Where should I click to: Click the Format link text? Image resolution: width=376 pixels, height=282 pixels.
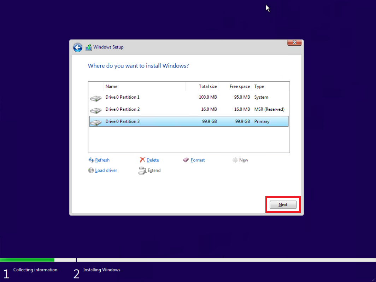click(x=198, y=160)
